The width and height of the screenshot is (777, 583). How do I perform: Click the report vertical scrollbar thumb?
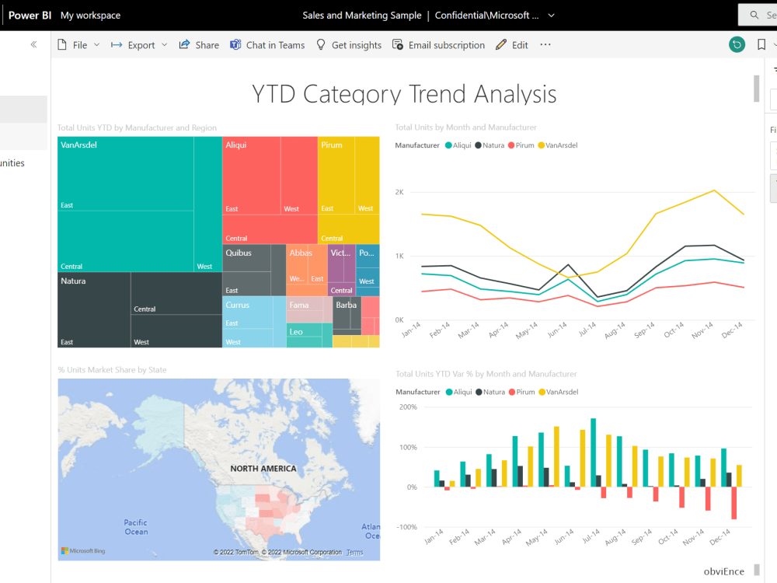pos(756,89)
